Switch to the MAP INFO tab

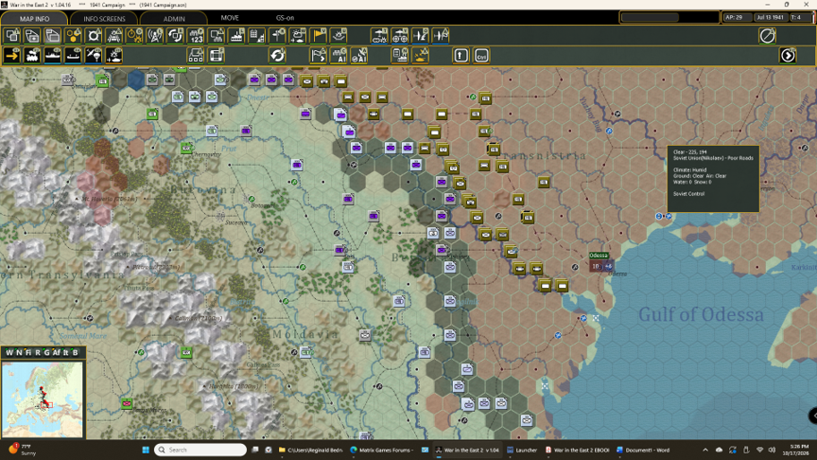tap(34, 18)
